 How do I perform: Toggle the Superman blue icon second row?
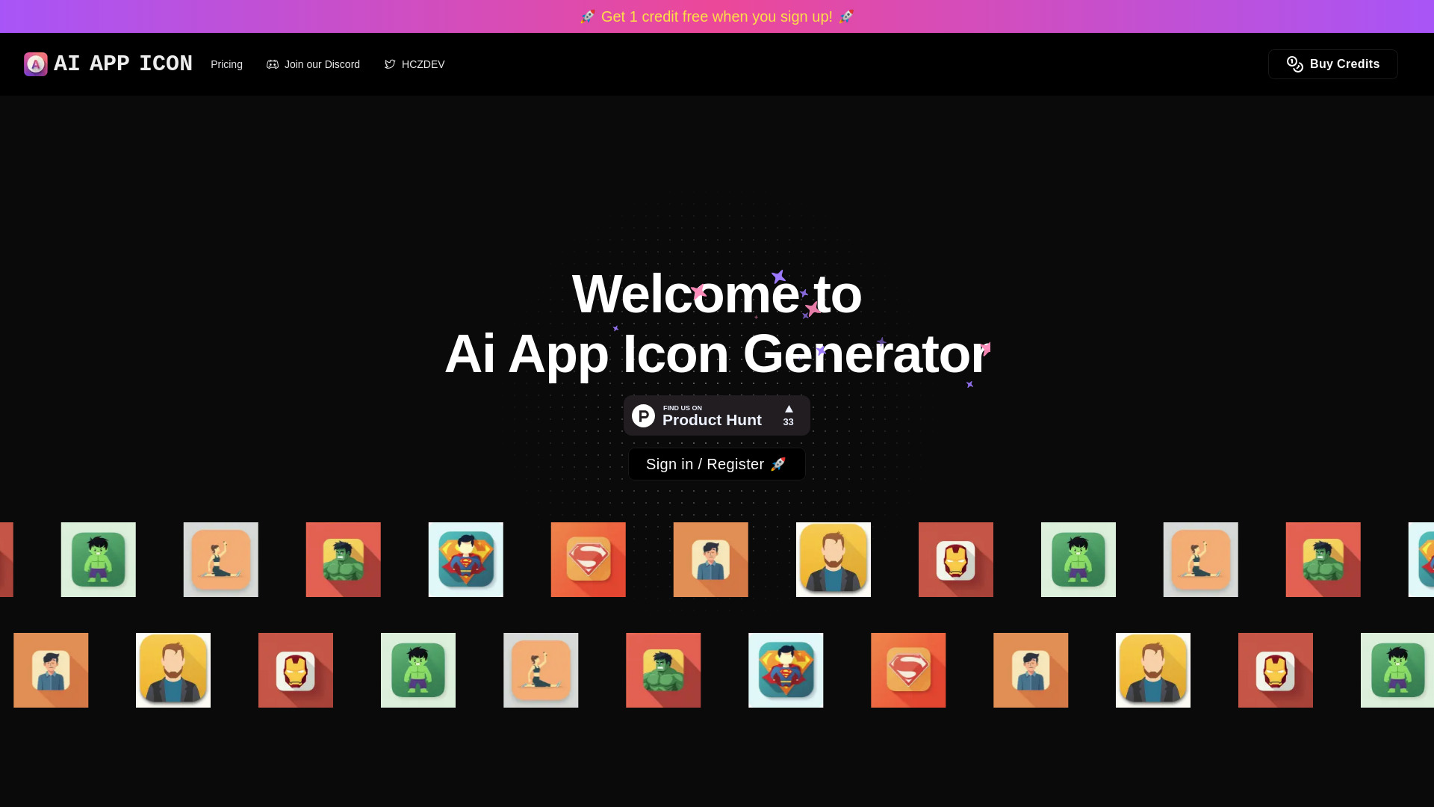pos(786,670)
